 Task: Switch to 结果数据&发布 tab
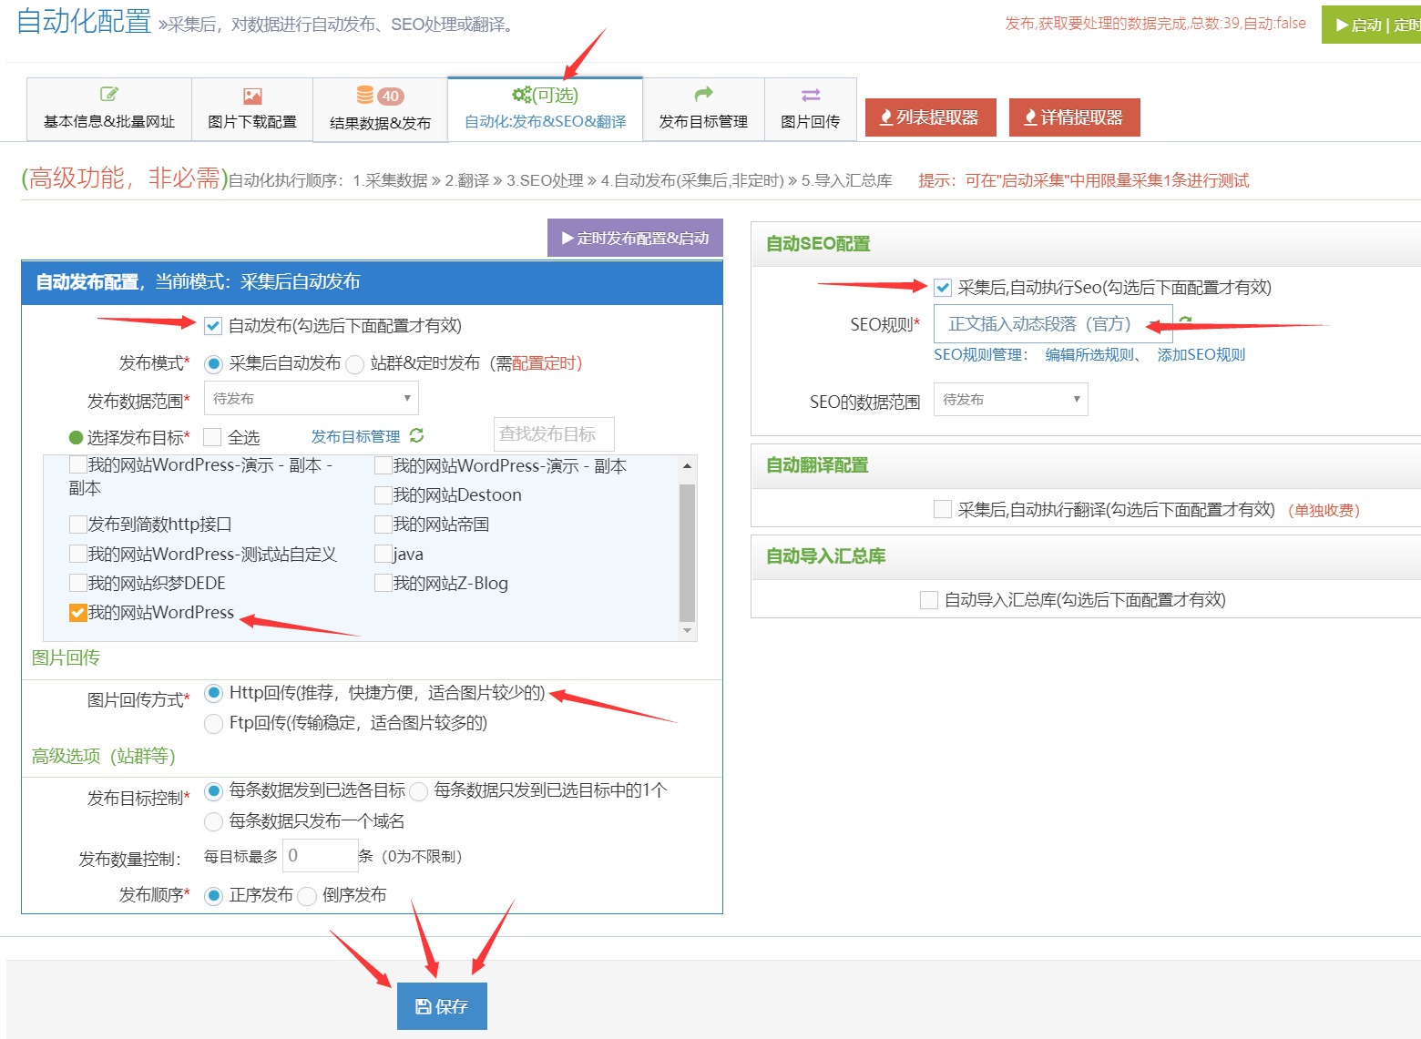(380, 109)
